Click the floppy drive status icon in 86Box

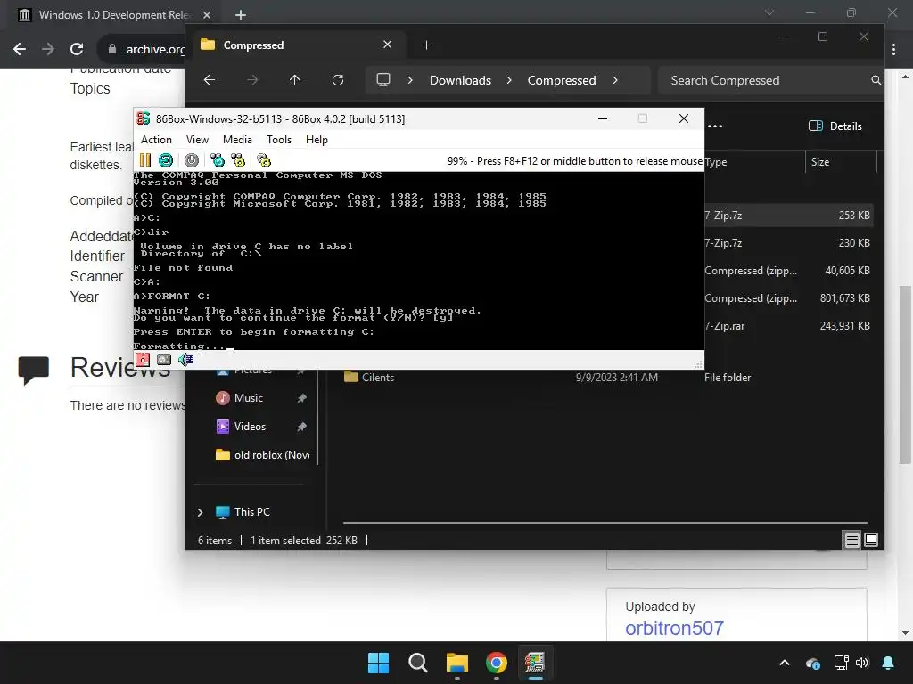tap(143, 360)
